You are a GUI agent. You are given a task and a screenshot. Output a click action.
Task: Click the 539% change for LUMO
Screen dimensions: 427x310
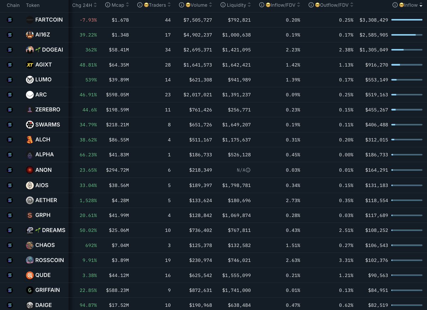[x=91, y=80]
